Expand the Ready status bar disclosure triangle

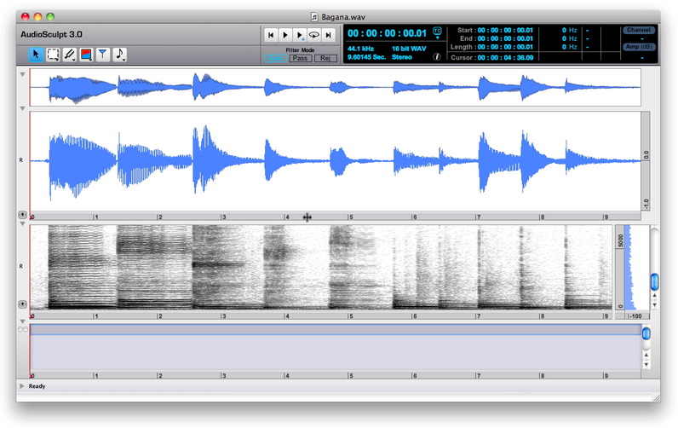pyautogui.click(x=21, y=386)
